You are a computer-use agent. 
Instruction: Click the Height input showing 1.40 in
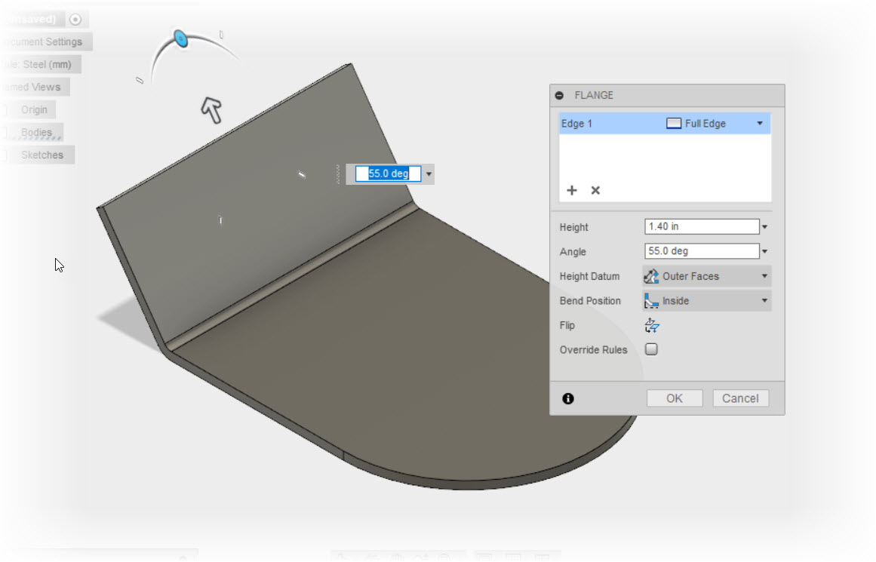(x=700, y=226)
